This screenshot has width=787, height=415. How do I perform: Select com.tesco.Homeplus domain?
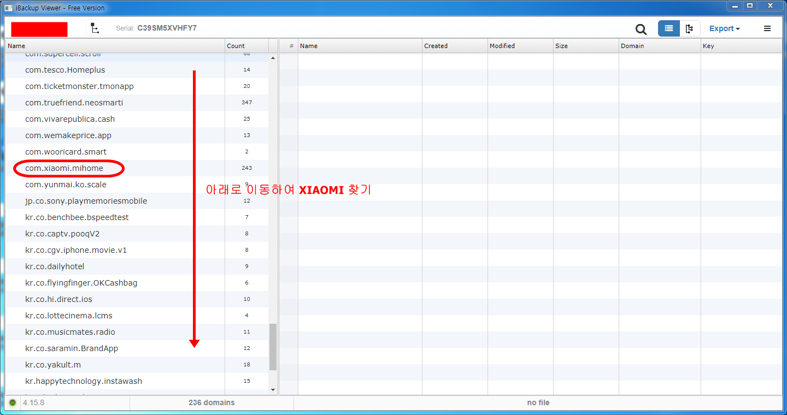click(137, 70)
